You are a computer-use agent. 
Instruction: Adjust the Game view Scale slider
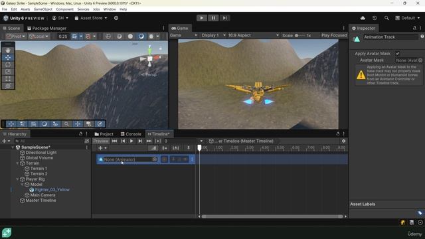tap(299, 35)
